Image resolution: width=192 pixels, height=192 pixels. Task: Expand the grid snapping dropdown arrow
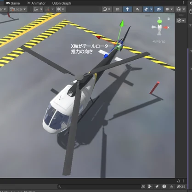coord(52,9)
